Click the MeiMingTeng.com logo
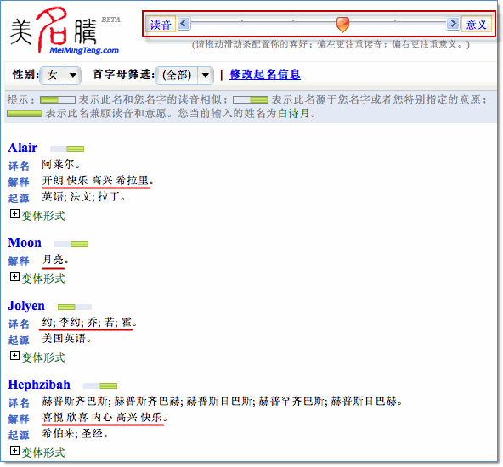Viewport: 503px width, 467px height. click(x=65, y=31)
